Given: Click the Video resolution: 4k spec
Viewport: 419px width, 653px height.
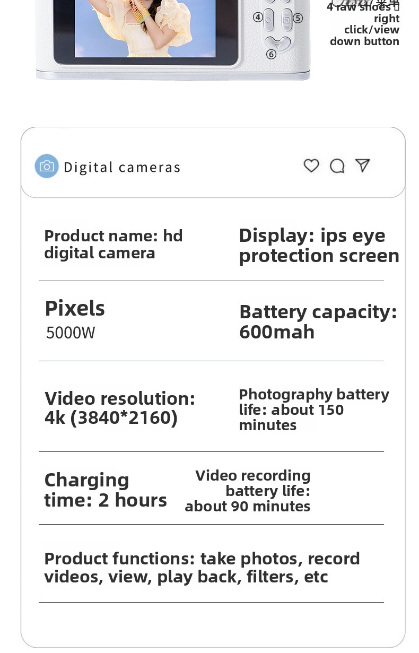Looking at the screenshot, I should pyautogui.click(x=120, y=408).
